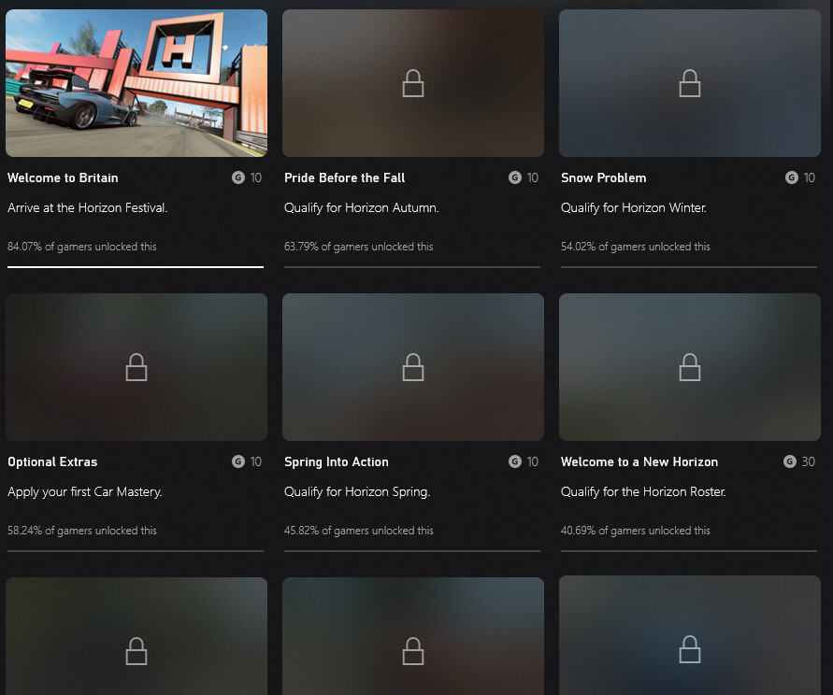Click '58.24% of gamers unlocked this' text

82,531
